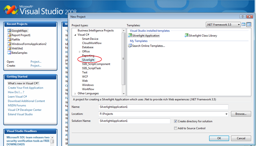Viewport: 256px width, 146px height.
Task: Open the BetaSamples project icon
Action: tap(9, 53)
